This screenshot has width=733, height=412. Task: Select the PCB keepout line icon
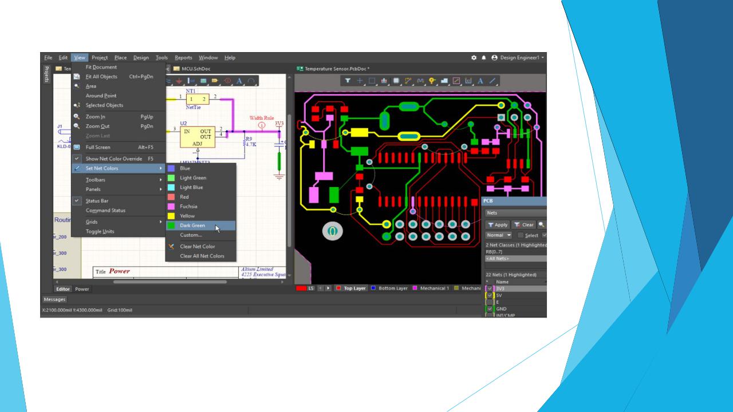click(x=456, y=81)
